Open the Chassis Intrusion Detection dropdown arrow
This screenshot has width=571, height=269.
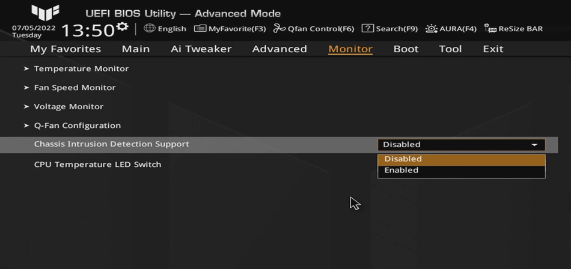coord(534,145)
